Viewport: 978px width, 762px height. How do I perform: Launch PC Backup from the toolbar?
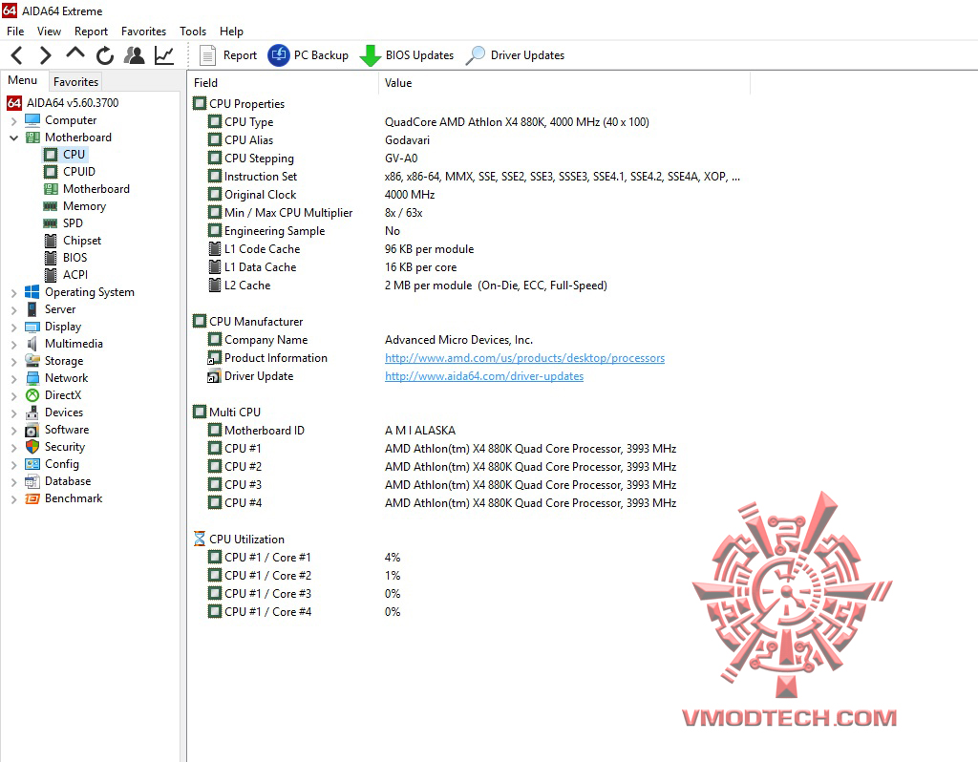(308, 55)
